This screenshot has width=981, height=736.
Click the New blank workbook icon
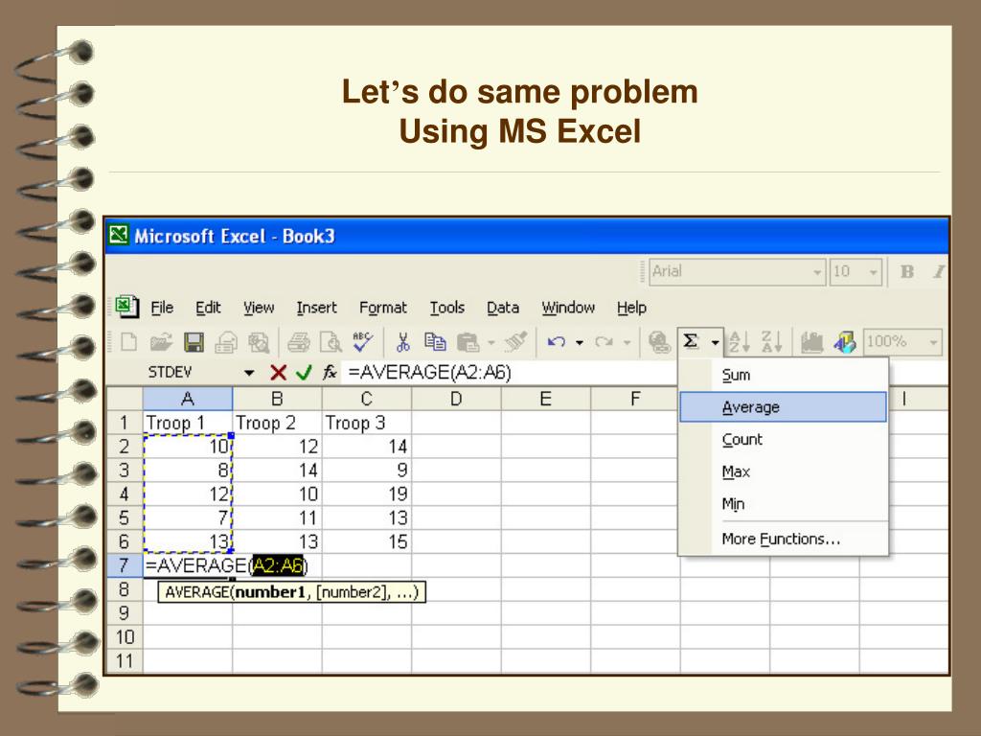(129, 342)
